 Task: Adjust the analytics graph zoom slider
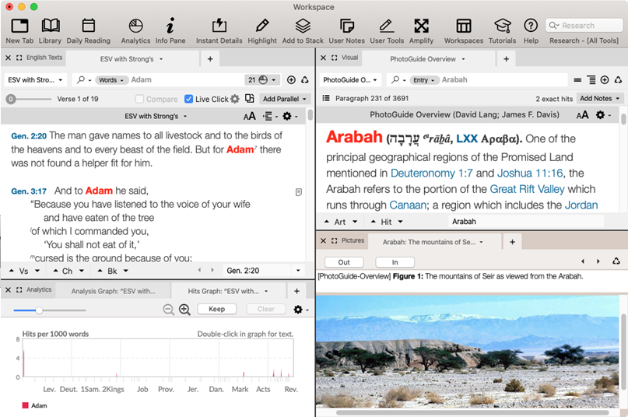[39, 310]
